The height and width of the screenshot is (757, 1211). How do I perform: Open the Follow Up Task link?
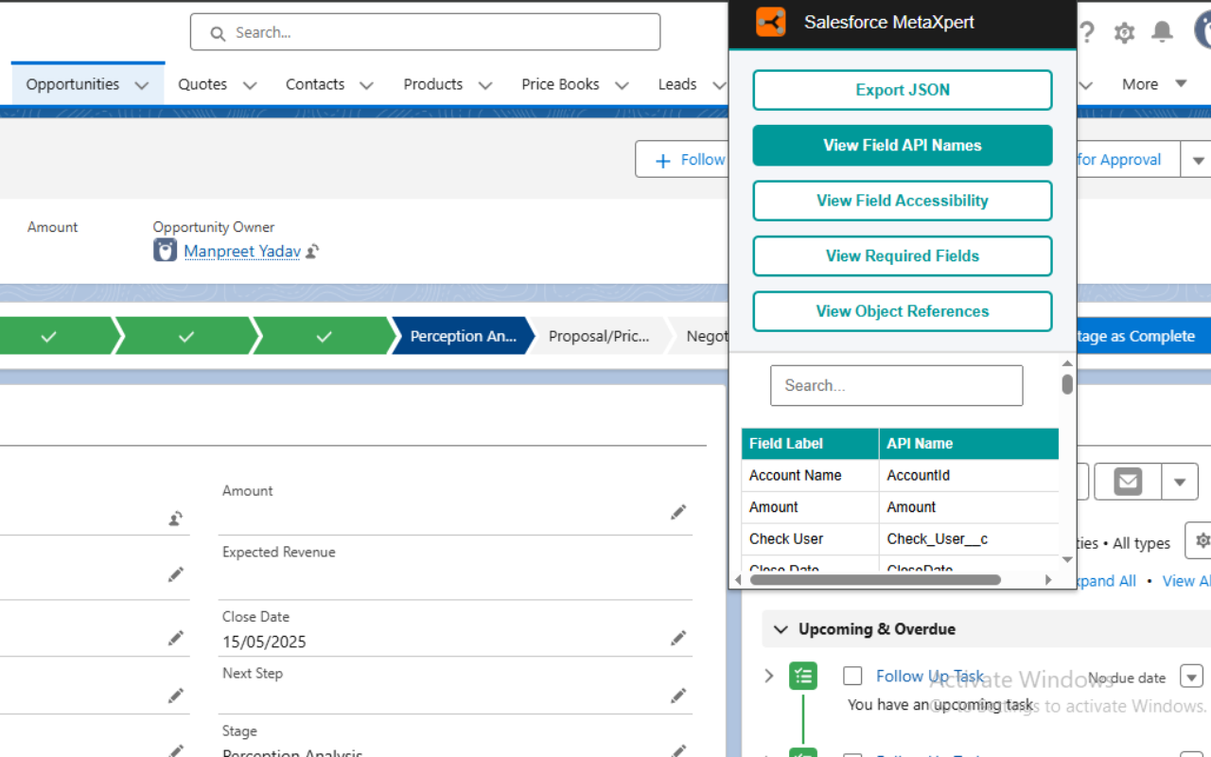pos(930,676)
